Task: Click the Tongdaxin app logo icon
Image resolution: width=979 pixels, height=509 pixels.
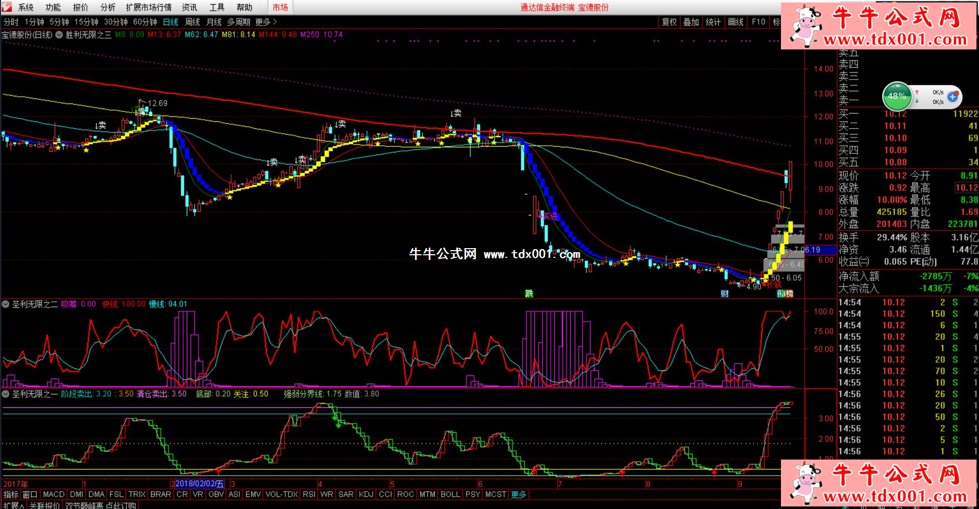Action: (x=6, y=7)
